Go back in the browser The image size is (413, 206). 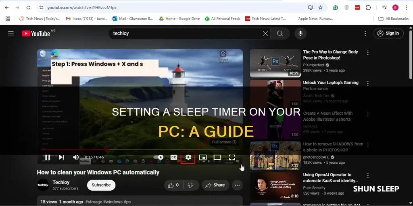click(x=6, y=8)
